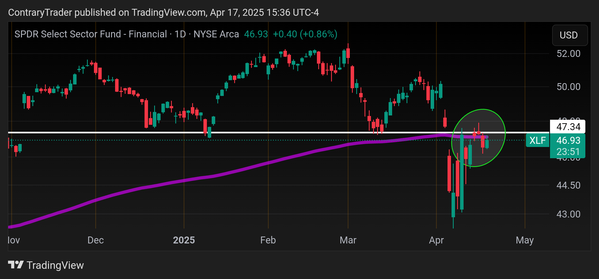The height and width of the screenshot is (279, 599).
Task: Click the XLF symbol price tag
Action: 537,140
